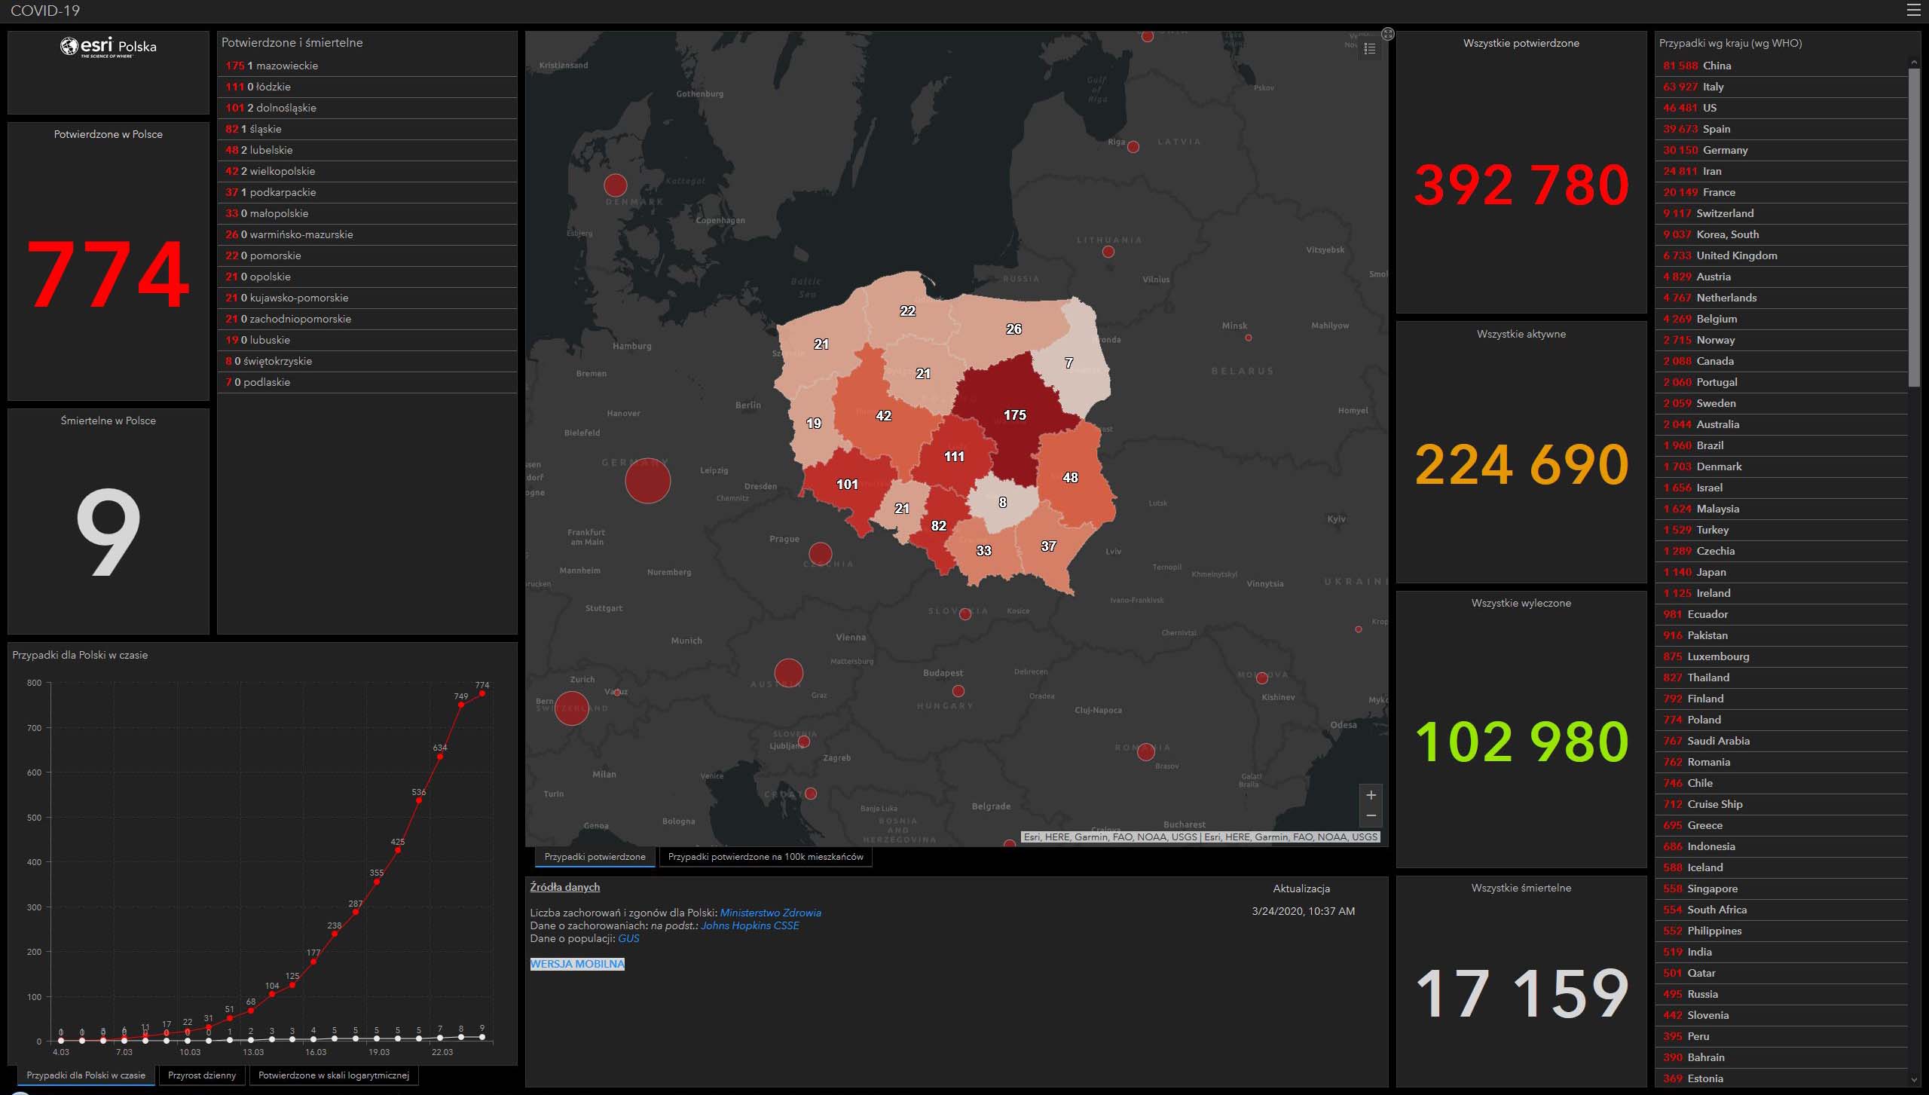The height and width of the screenshot is (1095, 1929).
Task: Click the Denmark red circle marker
Action: coord(616,185)
